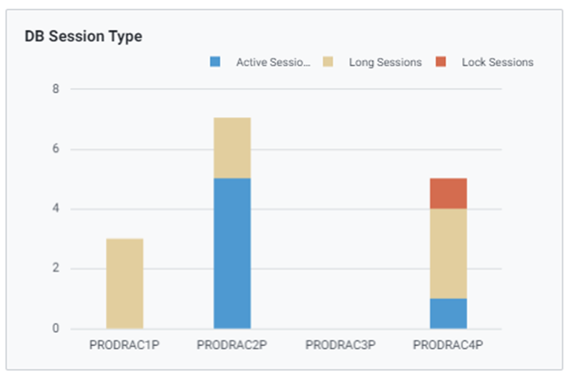Click the PRODRAC1P Long Sessions bar
This screenshot has width=571, height=376.
[125, 284]
